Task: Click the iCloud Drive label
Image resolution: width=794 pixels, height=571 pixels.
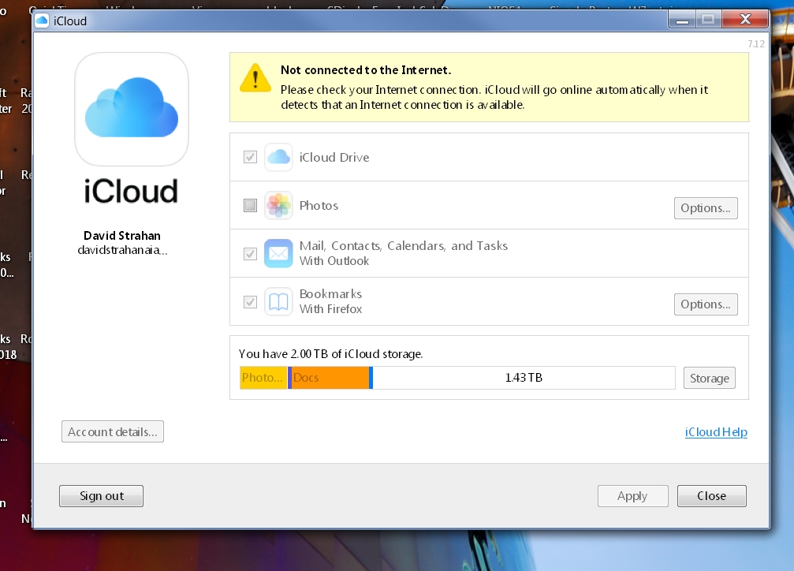Action: pos(334,158)
